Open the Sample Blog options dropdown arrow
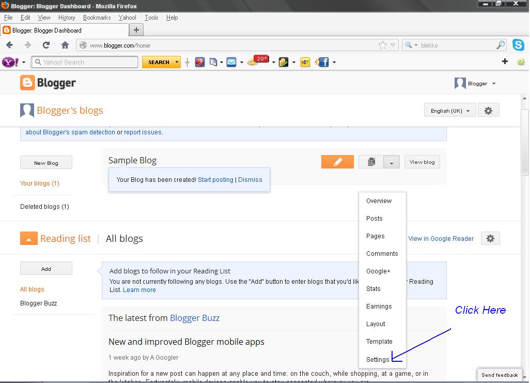Screen dimensions: 530x383 point(392,162)
